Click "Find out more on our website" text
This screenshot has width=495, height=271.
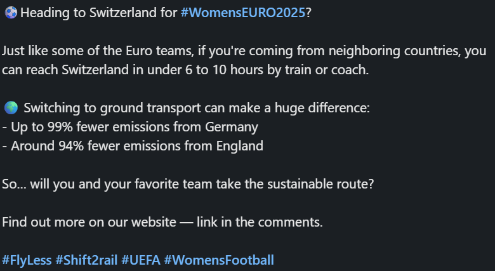tap(94, 222)
